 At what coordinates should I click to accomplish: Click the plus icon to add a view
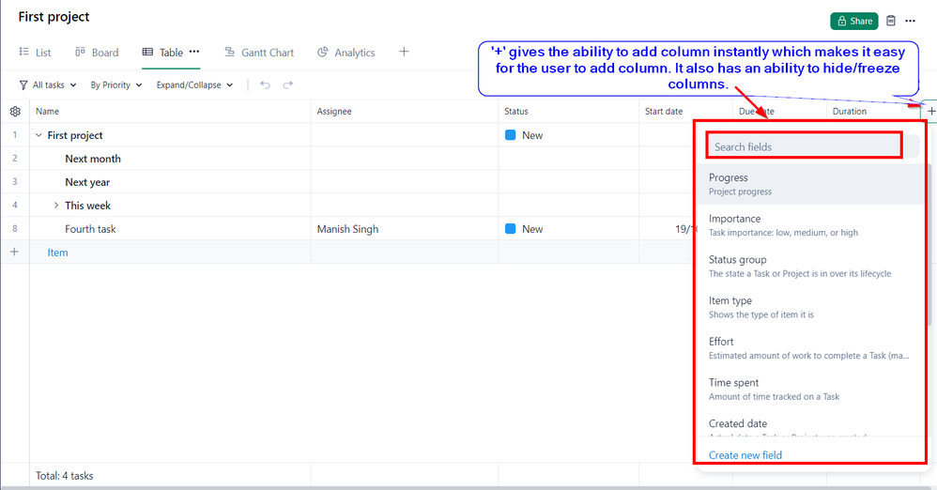coord(404,52)
